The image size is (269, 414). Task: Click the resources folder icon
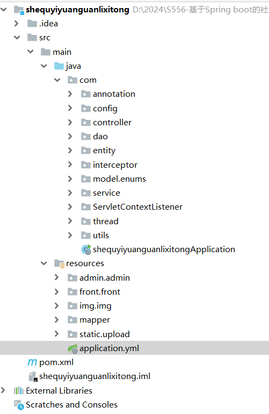(x=59, y=263)
